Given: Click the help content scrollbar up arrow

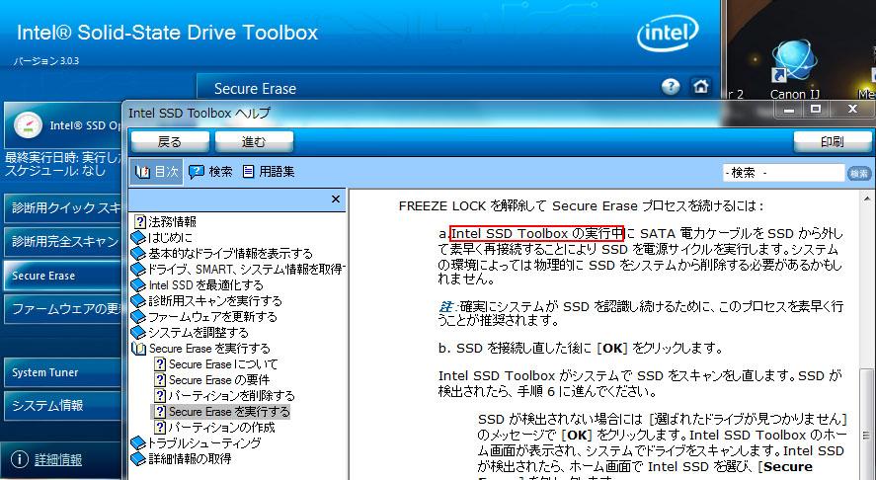Looking at the screenshot, I should [866, 199].
